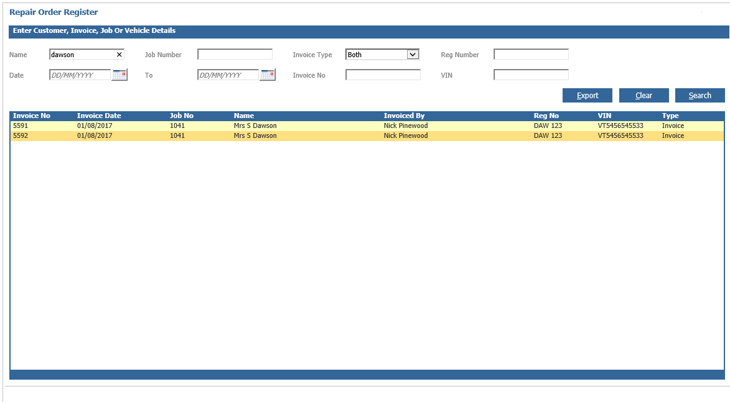The height and width of the screenshot is (402, 730).
Task: Click DAW 123 in invoice 5592 row
Action: (x=548, y=135)
